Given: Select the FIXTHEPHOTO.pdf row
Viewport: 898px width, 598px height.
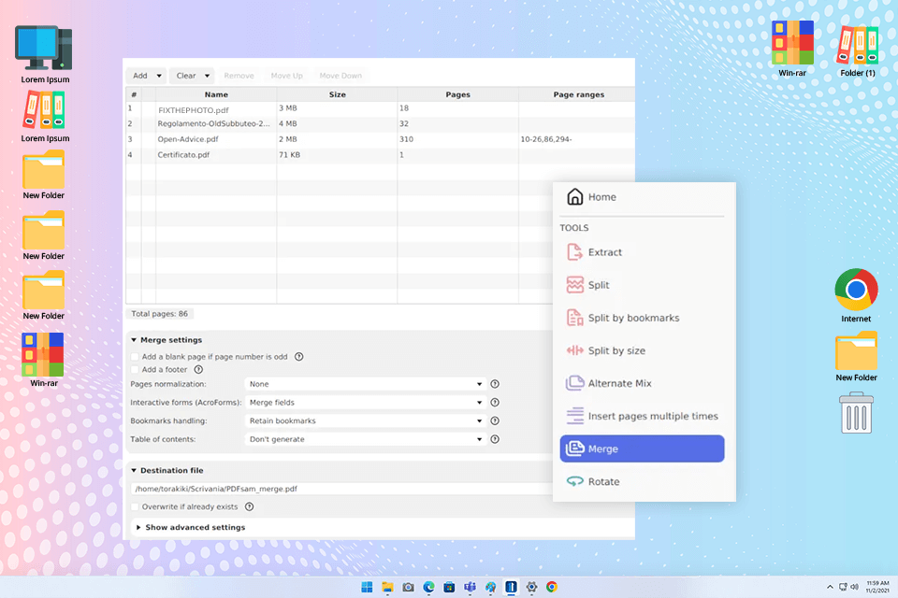Looking at the screenshot, I should pyautogui.click(x=381, y=108).
